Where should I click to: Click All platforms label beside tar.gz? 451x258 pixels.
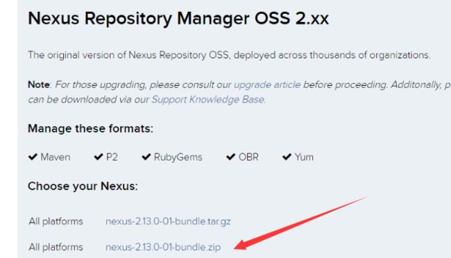(56, 221)
